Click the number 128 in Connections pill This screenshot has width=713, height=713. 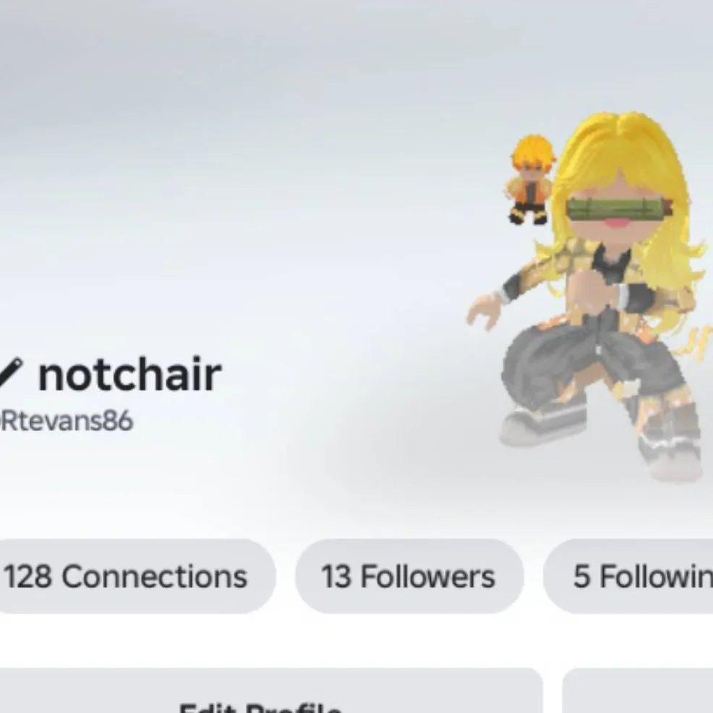(x=27, y=576)
